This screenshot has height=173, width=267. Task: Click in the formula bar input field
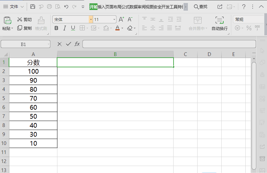169,44
